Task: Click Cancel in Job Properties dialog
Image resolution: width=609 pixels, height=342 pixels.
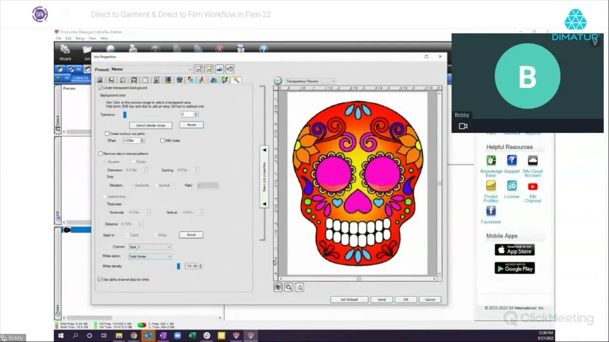Action: pyautogui.click(x=430, y=300)
